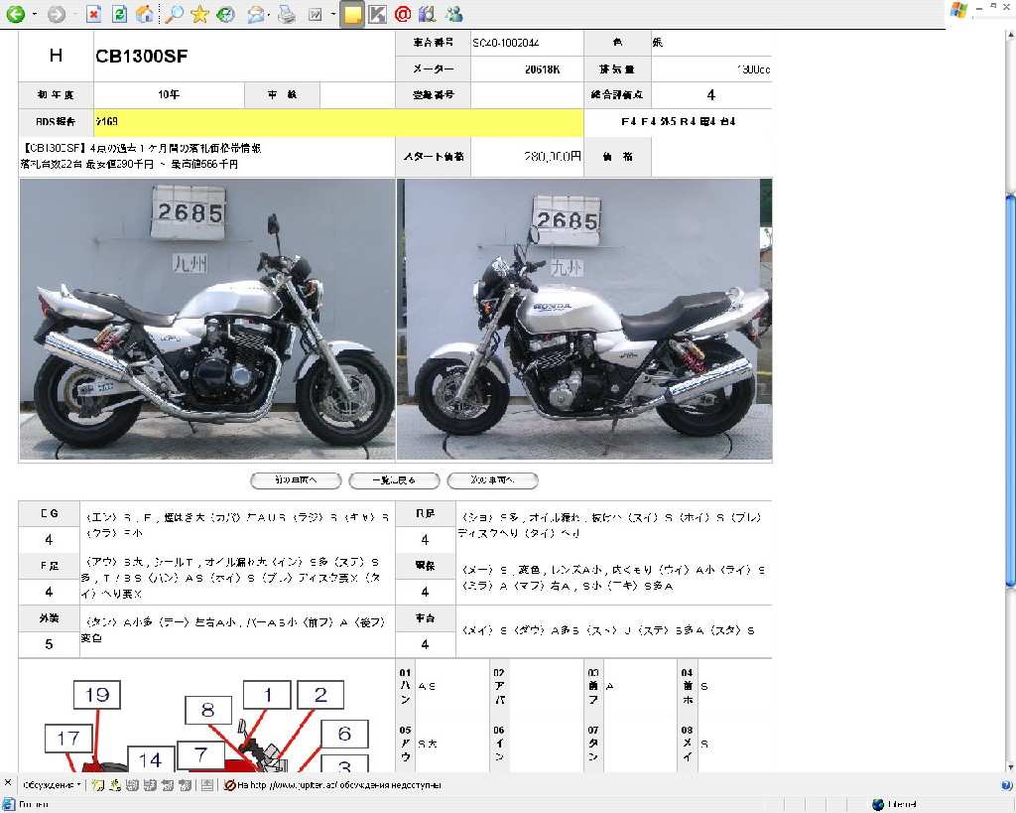The height and width of the screenshot is (813, 1016).
Task: Open the Forward button history dropdown arrow
Action: point(74,14)
